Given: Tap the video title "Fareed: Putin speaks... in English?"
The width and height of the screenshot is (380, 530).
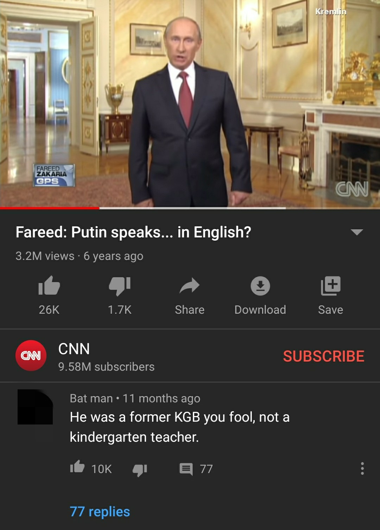Looking at the screenshot, I should [133, 232].
